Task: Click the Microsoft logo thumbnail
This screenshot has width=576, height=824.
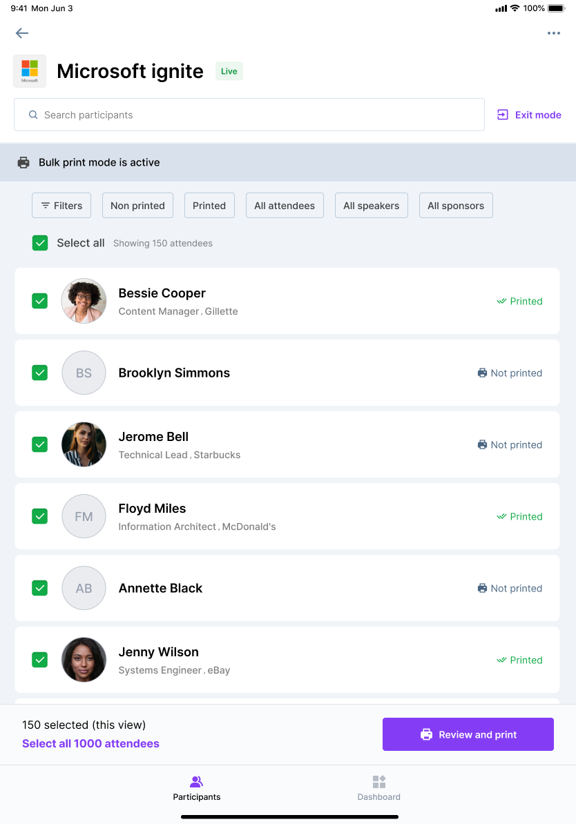Action: click(30, 71)
